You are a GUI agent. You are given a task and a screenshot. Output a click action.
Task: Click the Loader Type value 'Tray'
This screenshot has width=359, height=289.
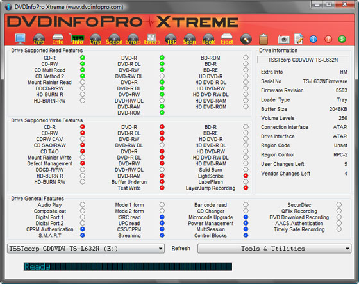pos(342,100)
